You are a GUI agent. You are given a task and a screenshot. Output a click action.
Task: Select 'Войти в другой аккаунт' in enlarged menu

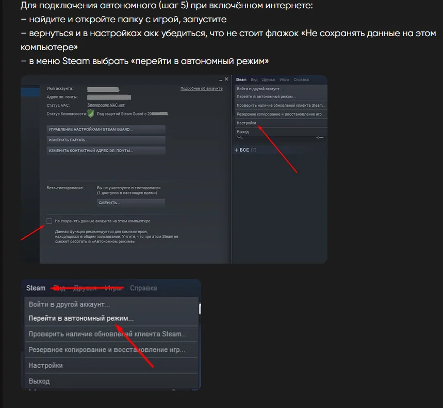coord(111,304)
